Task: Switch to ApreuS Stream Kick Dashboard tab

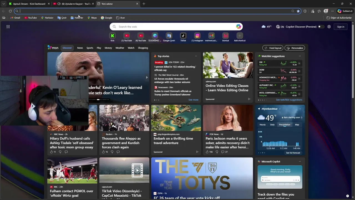Action: tap(29, 4)
